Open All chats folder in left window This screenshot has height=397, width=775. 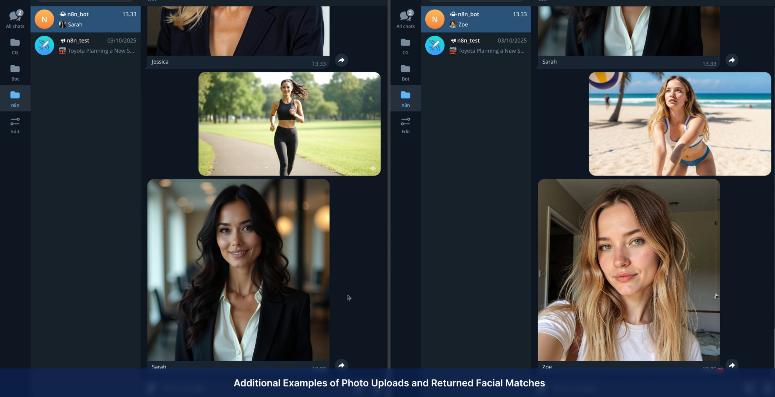tap(15, 19)
